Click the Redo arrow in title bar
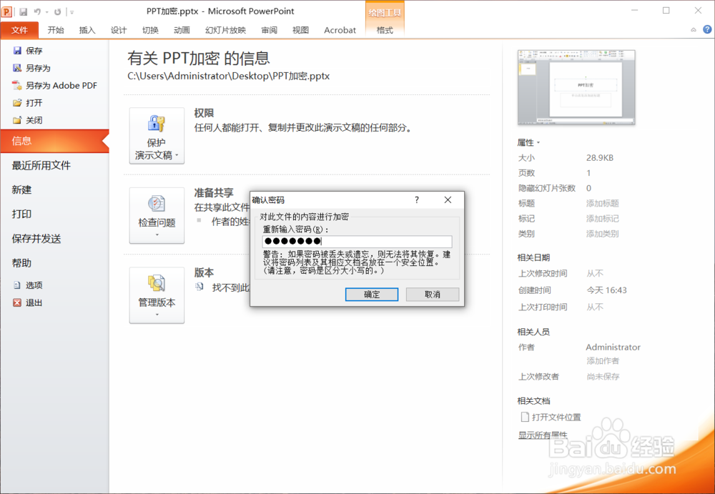715x494 pixels. (57, 12)
